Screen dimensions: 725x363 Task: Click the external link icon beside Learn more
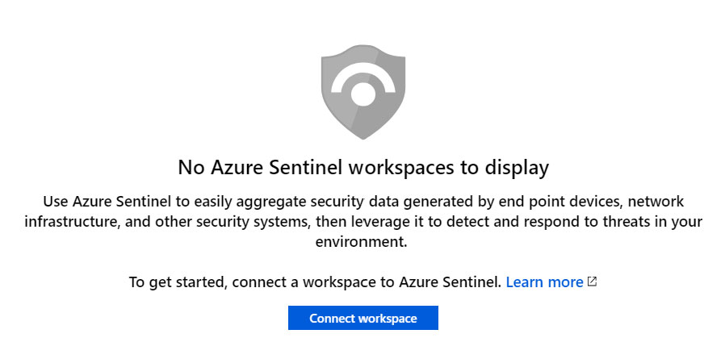[x=592, y=282]
